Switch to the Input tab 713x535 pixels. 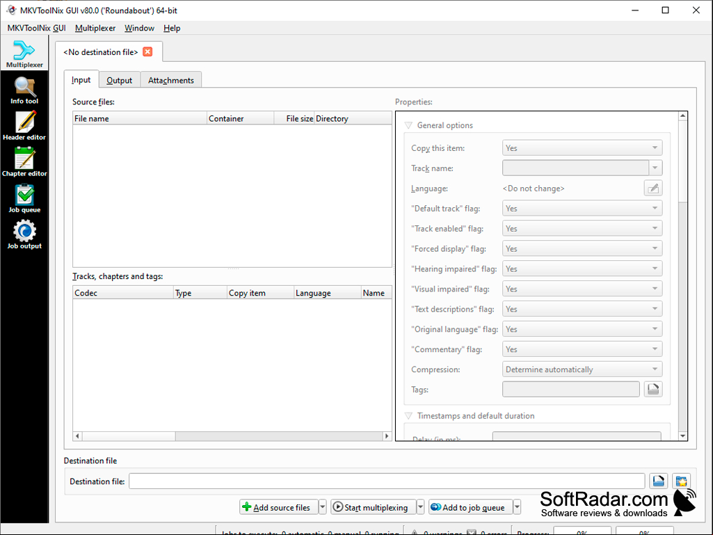tap(81, 79)
